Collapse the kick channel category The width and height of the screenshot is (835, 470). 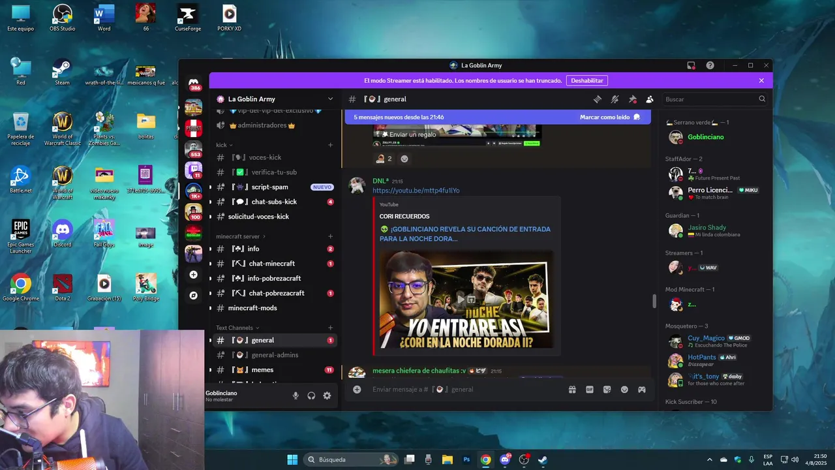(x=224, y=145)
